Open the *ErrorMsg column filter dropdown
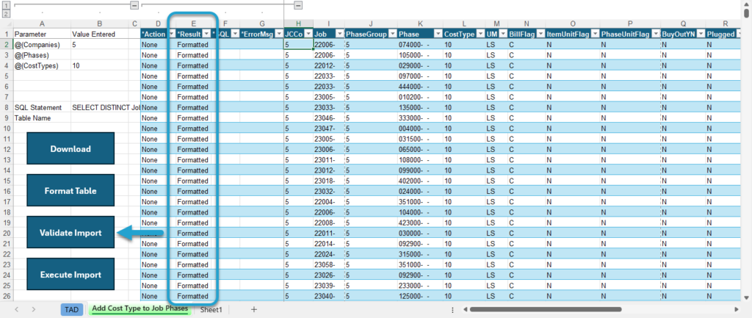 click(278, 34)
